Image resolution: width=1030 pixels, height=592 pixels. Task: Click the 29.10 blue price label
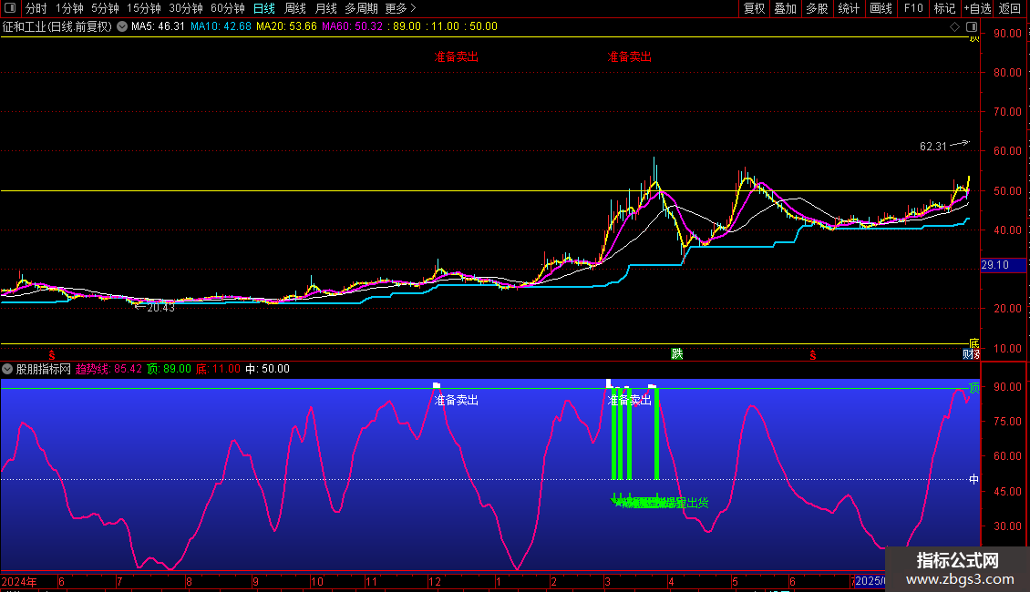(994, 265)
